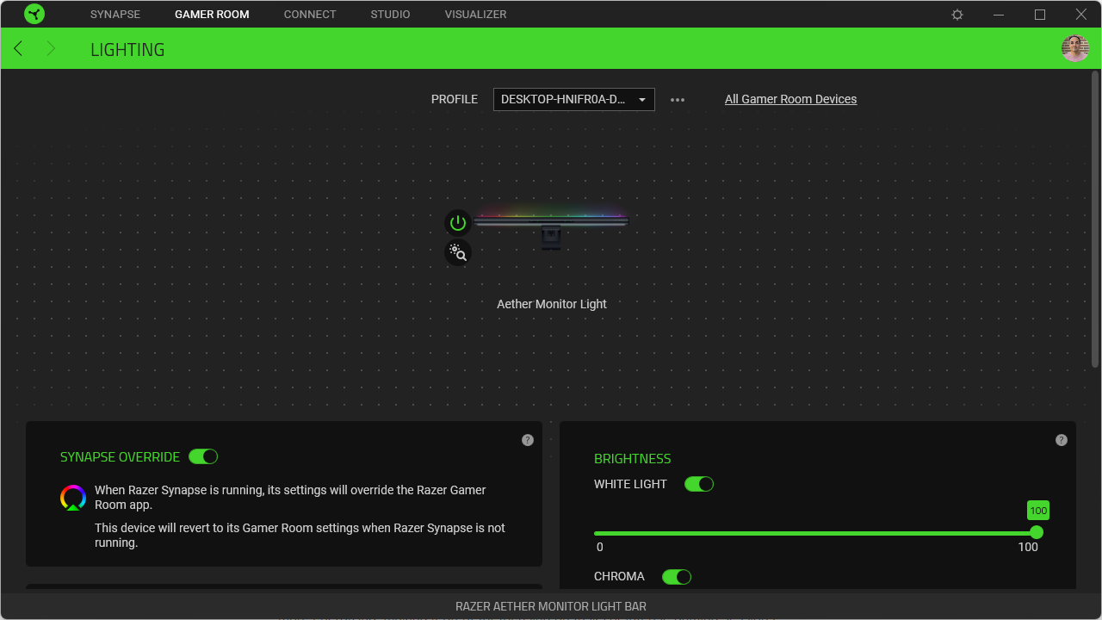
Task: Select the Gamer Room tab
Action: point(212,15)
